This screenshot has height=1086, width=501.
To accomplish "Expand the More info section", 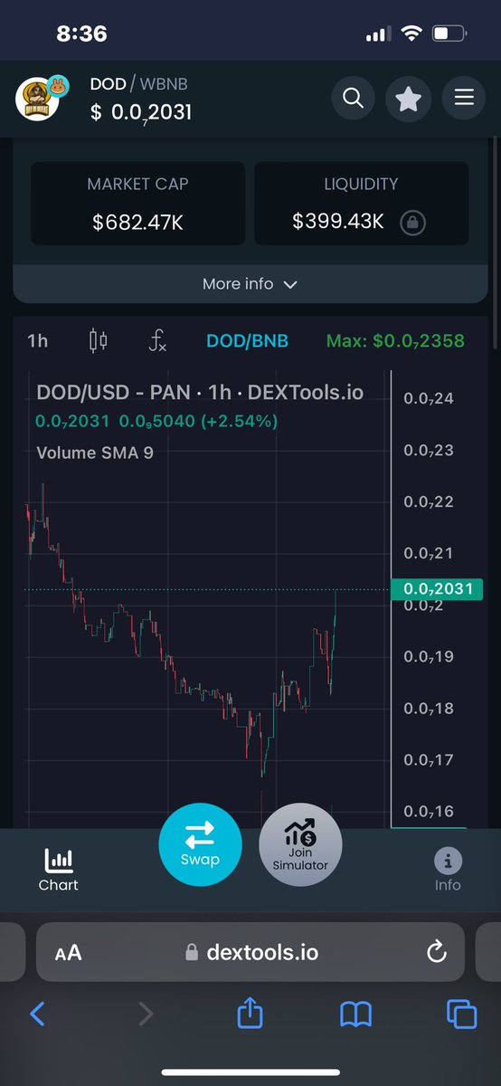I will click(x=250, y=284).
